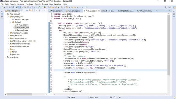Click the Search magnifier icon in toolbar
Screen dimensions: 176x99
point(166,7)
